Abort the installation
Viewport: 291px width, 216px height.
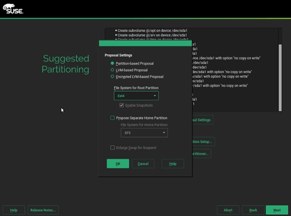[228, 210]
